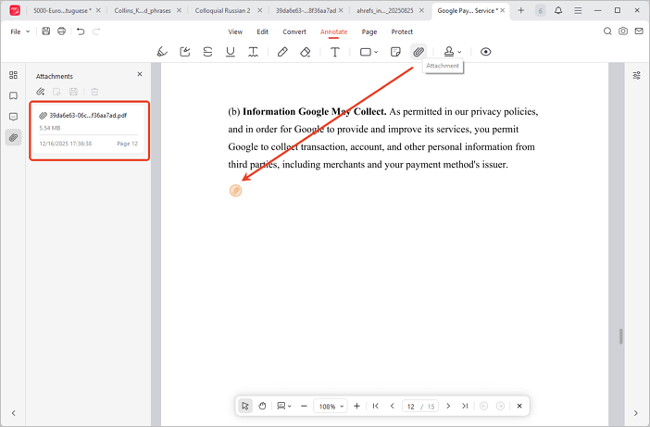Click the Open attachment icon in the panel
The width and height of the screenshot is (650, 427).
(56, 92)
